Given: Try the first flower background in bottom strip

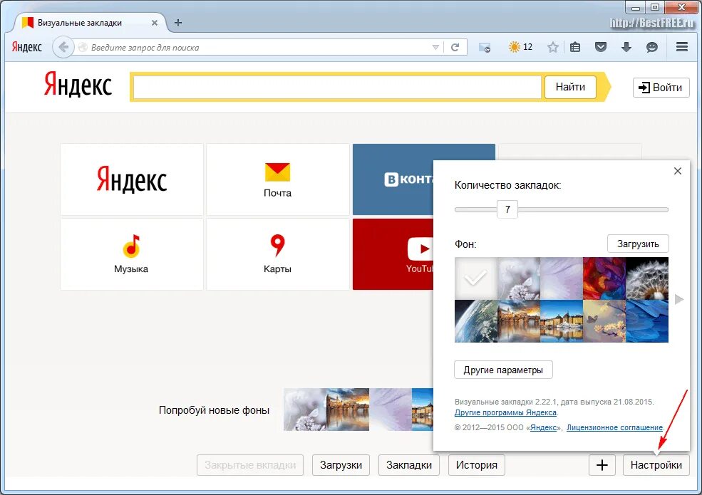Looking at the screenshot, I should coord(305,410).
